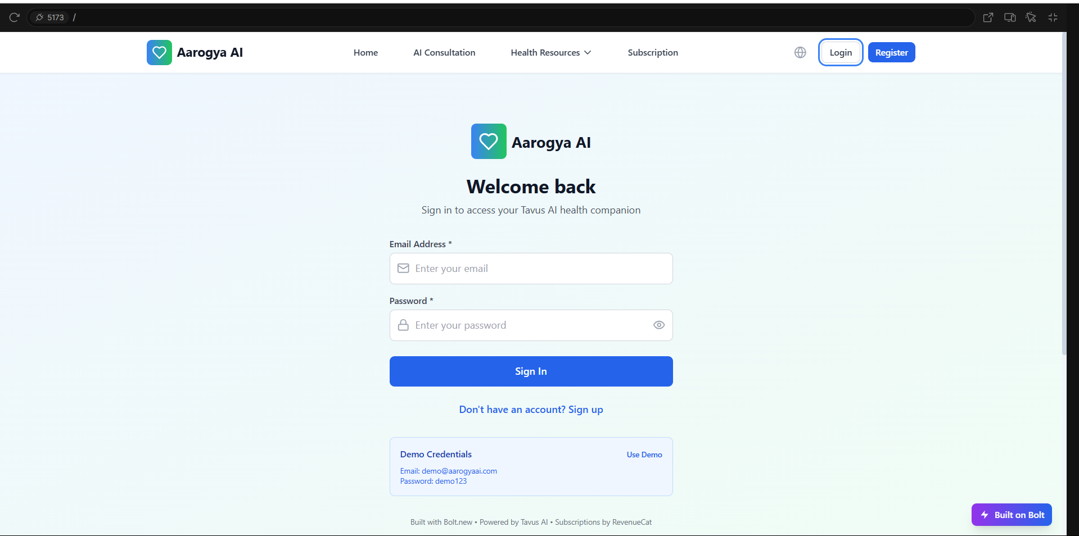Click the demo email demo@aarogyaai.com text
This screenshot has height=536, width=1079.
[459, 471]
